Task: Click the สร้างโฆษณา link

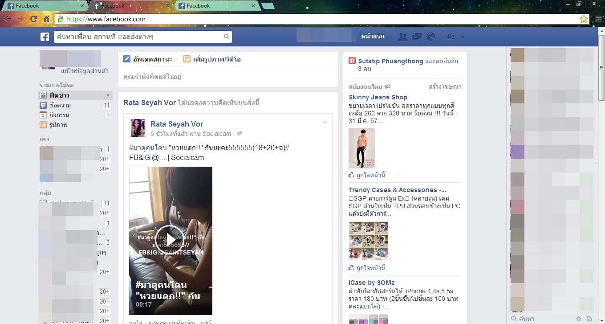Action: 445,86
